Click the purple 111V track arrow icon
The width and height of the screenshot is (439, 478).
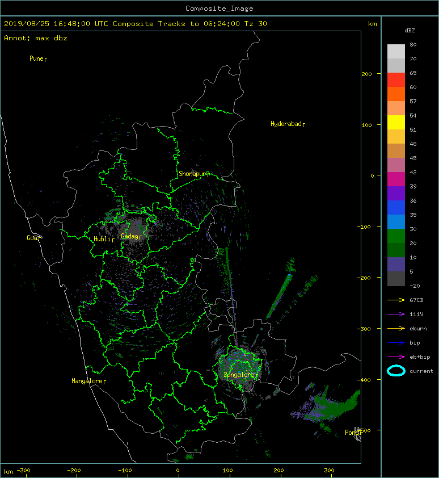point(396,314)
